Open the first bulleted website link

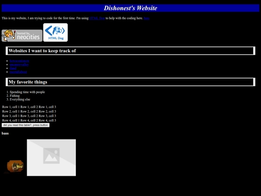coord(19,61)
